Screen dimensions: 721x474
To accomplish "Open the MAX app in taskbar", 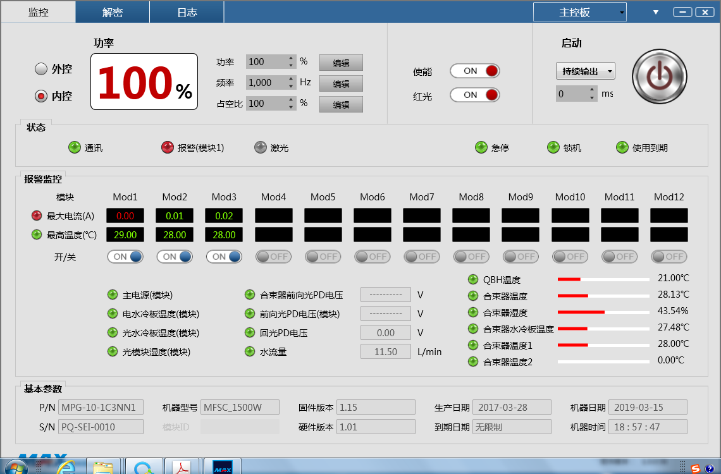I will [223, 468].
